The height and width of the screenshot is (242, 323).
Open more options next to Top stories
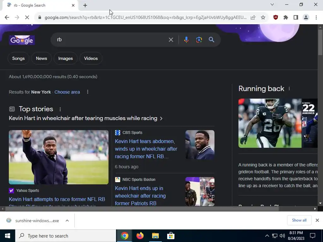click(60, 109)
